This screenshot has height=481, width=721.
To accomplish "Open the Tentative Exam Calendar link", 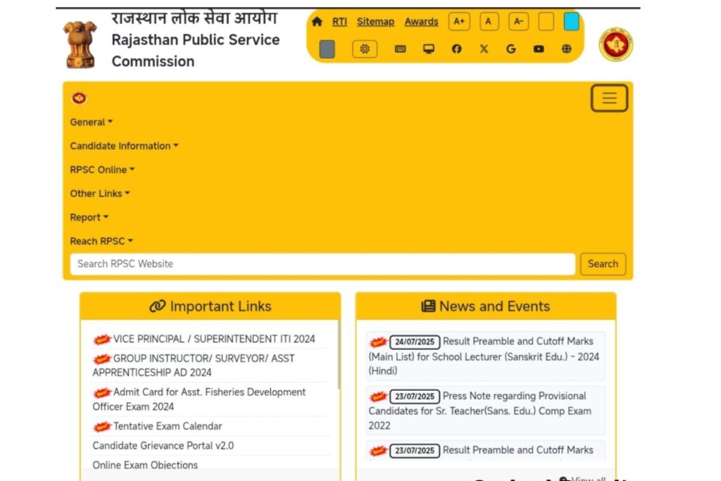I will [168, 426].
